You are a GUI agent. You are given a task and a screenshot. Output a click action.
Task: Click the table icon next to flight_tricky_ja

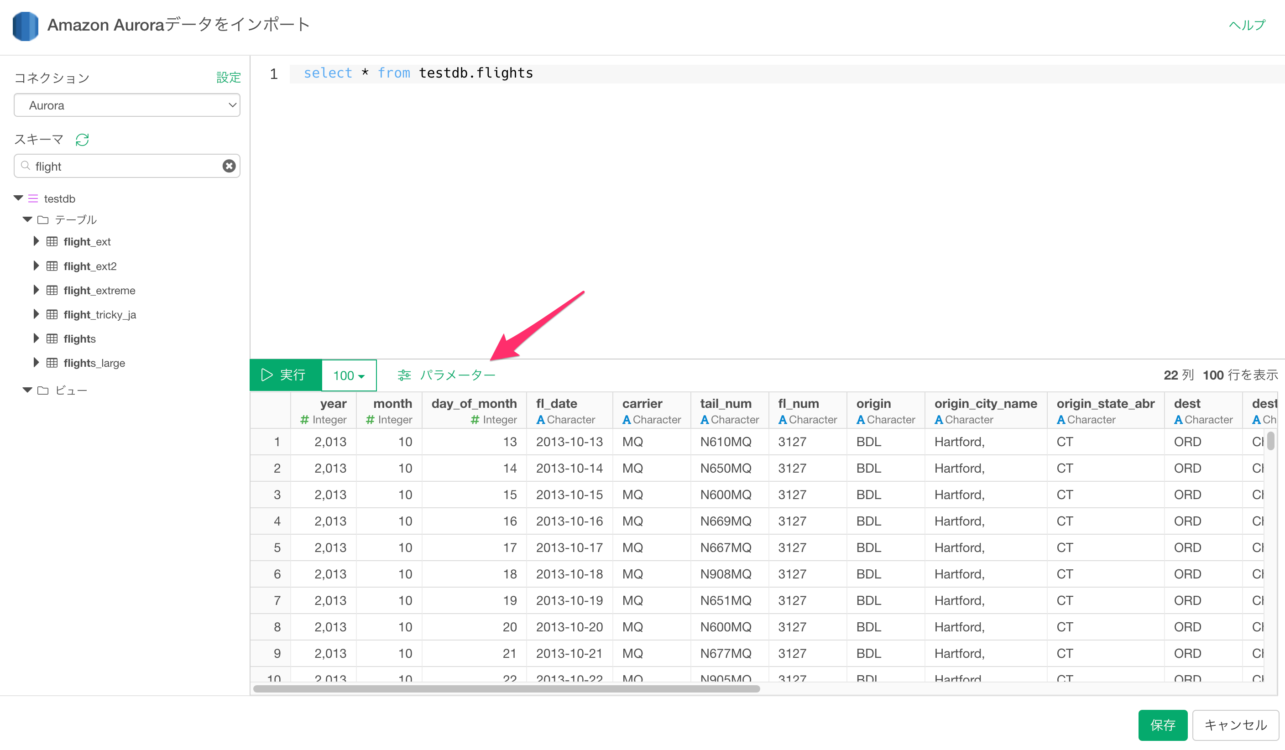(x=52, y=314)
